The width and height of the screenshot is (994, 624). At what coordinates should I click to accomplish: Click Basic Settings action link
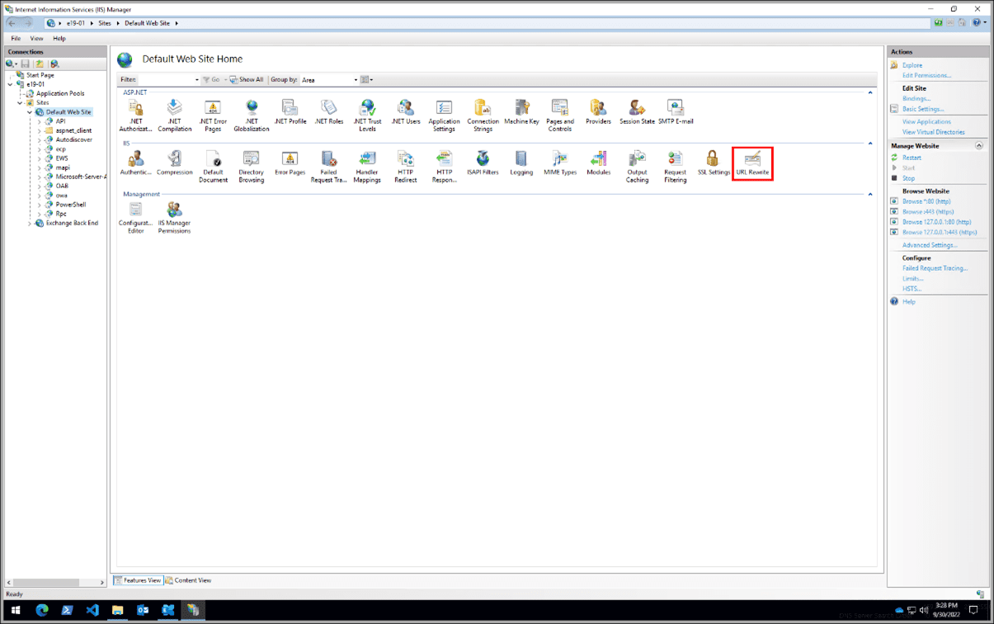point(923,109)
